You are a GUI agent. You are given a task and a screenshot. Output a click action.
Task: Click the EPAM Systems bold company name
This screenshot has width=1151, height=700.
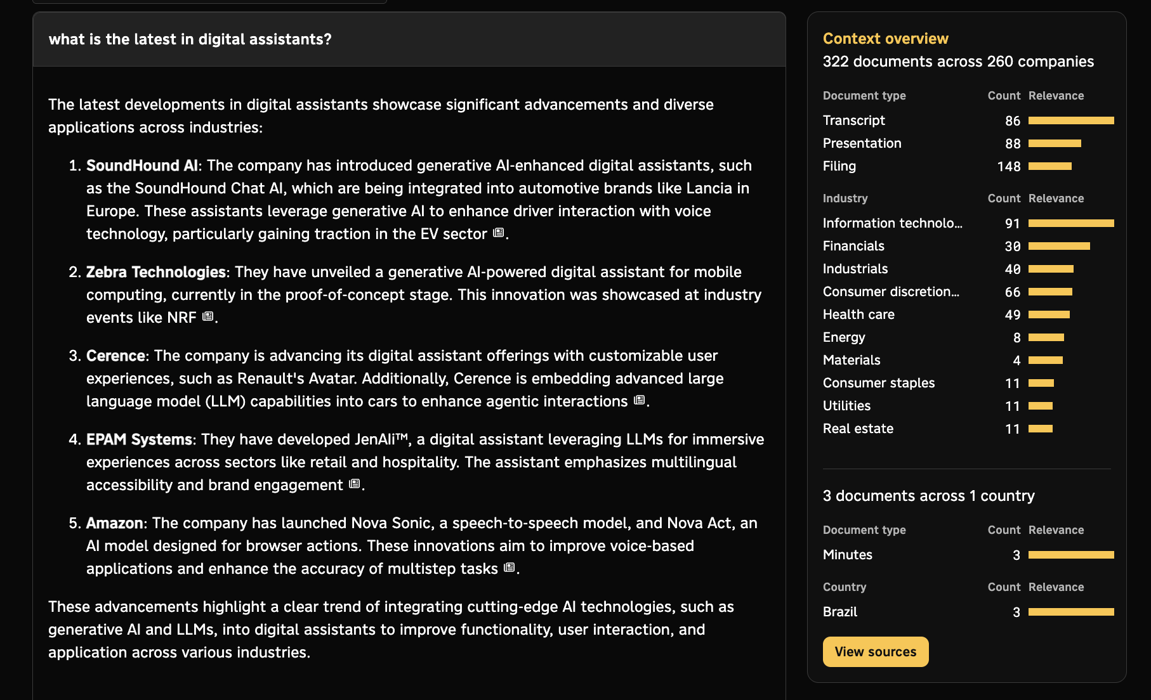tap(139, 439)
